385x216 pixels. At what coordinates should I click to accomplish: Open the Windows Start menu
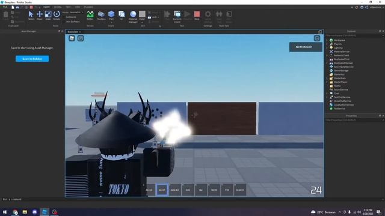coord(5,212)
